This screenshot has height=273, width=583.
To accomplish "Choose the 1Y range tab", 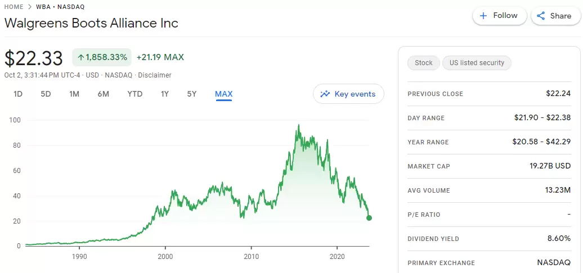I will [165, 94].
